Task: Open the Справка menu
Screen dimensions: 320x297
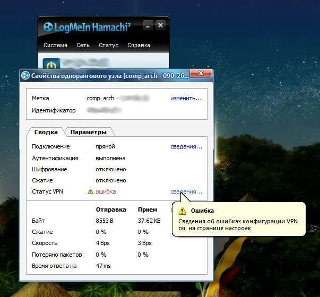Action: coord(139,45)
